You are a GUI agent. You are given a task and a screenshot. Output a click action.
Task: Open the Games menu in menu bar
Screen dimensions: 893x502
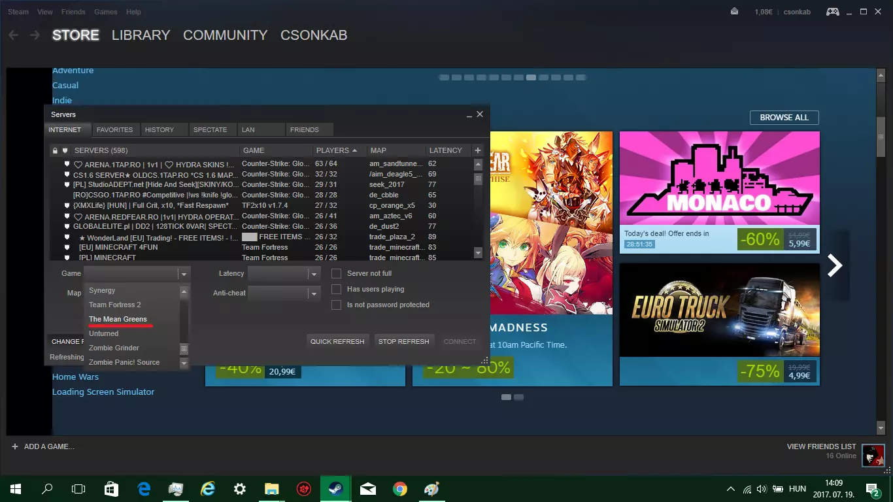point(106,12)
